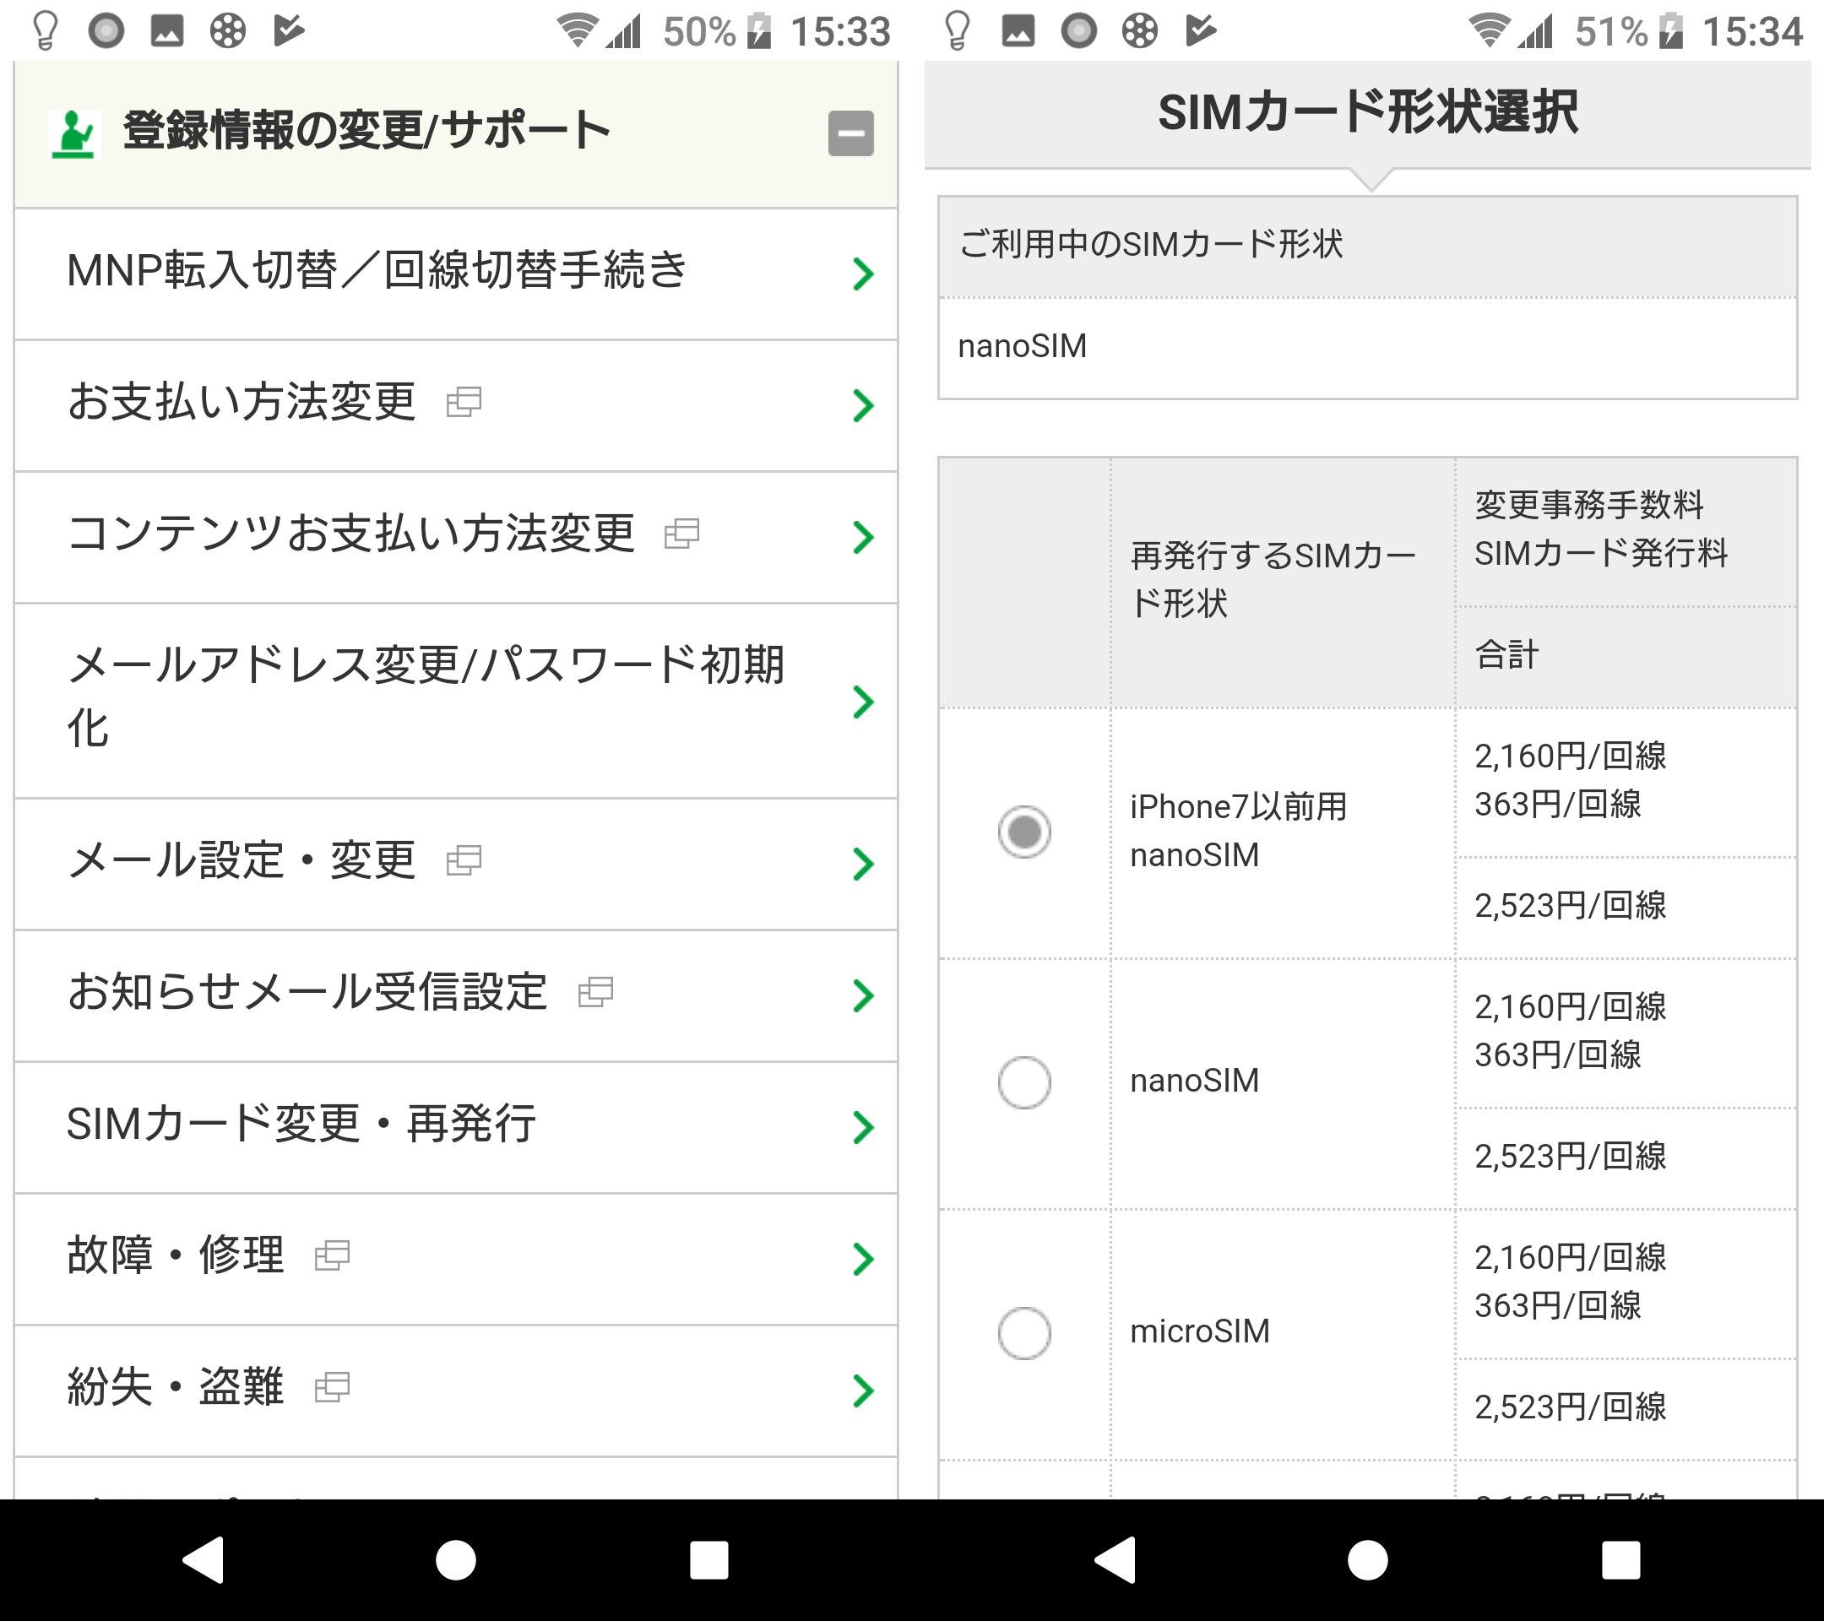
Task: Tap recent apps square on right phone
Action: (1620, 1560)
